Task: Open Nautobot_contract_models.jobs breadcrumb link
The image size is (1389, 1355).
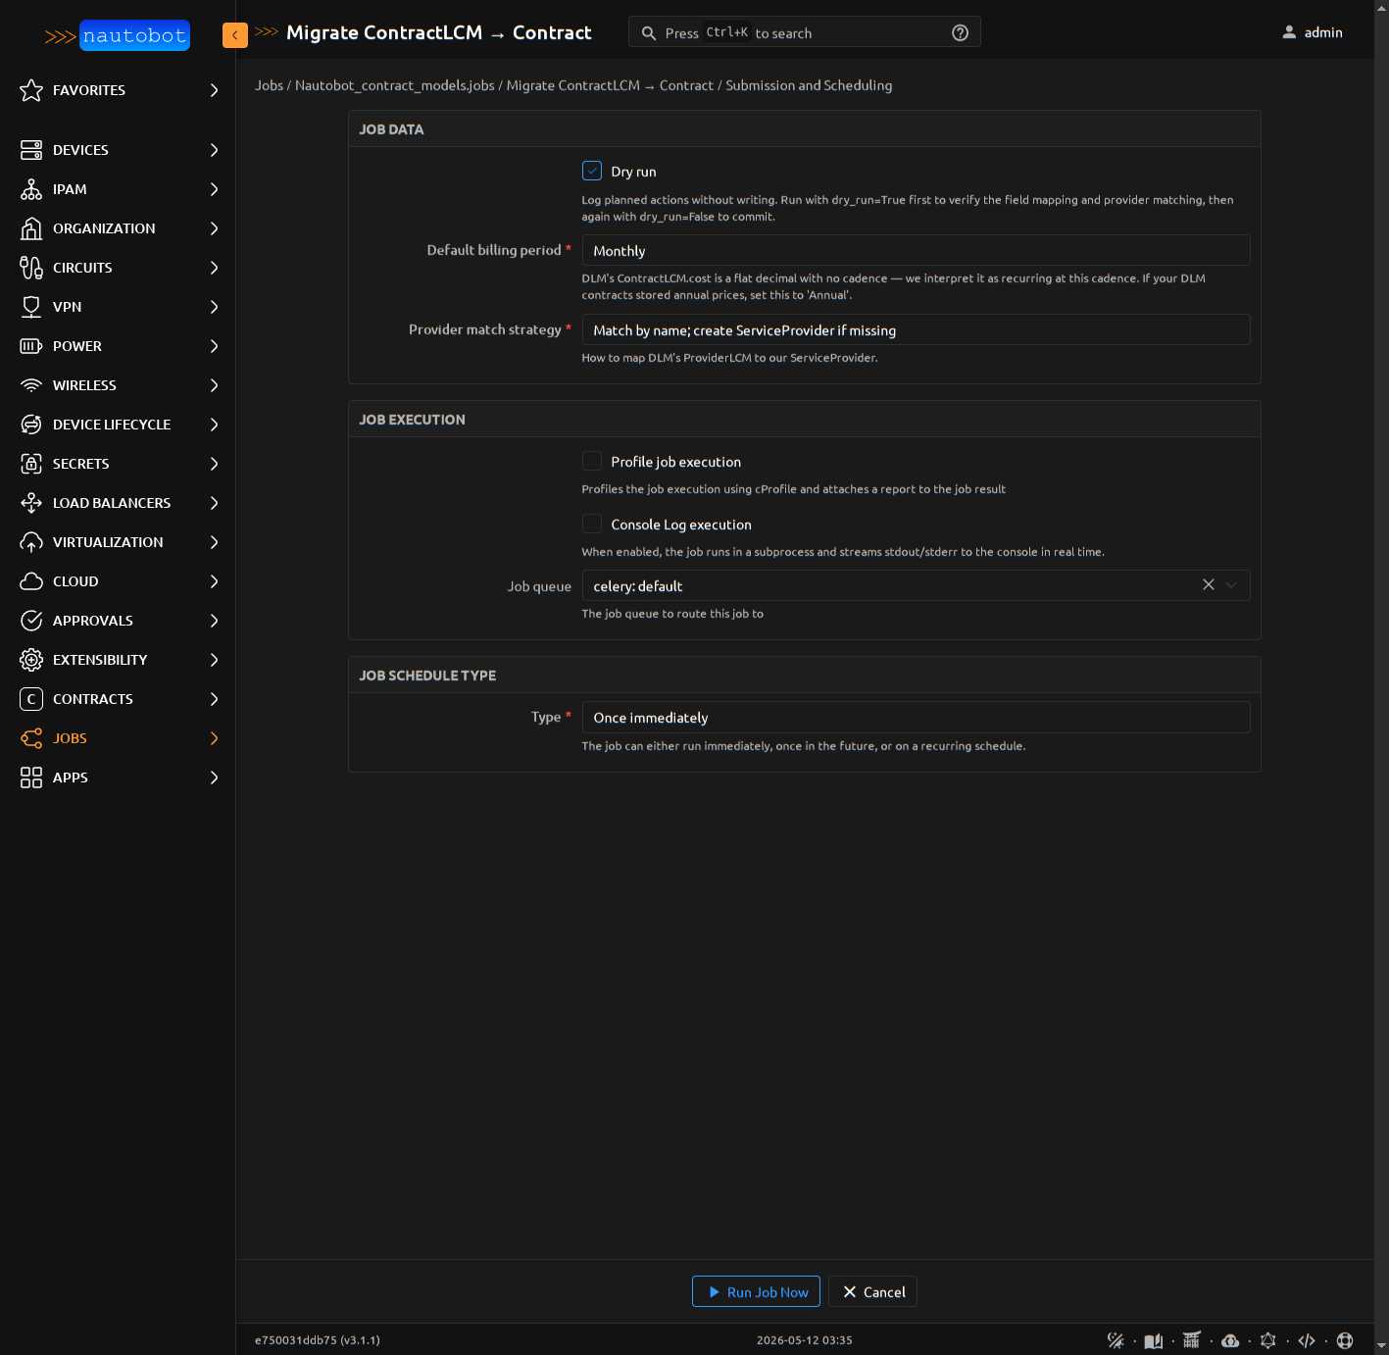Action: [395, 85]
